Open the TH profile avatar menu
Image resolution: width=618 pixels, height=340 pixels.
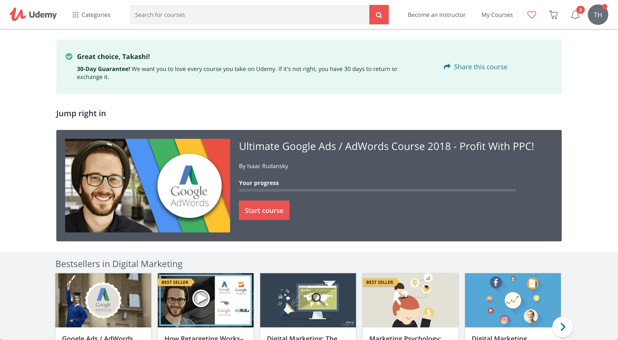coord(598,15)
